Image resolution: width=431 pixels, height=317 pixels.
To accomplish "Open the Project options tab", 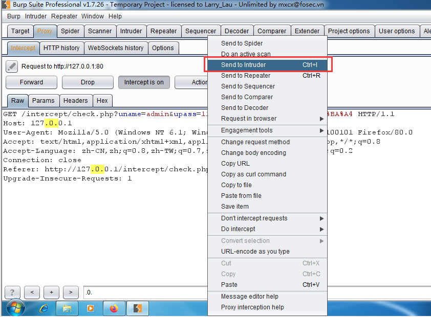I will click(349, 31).
